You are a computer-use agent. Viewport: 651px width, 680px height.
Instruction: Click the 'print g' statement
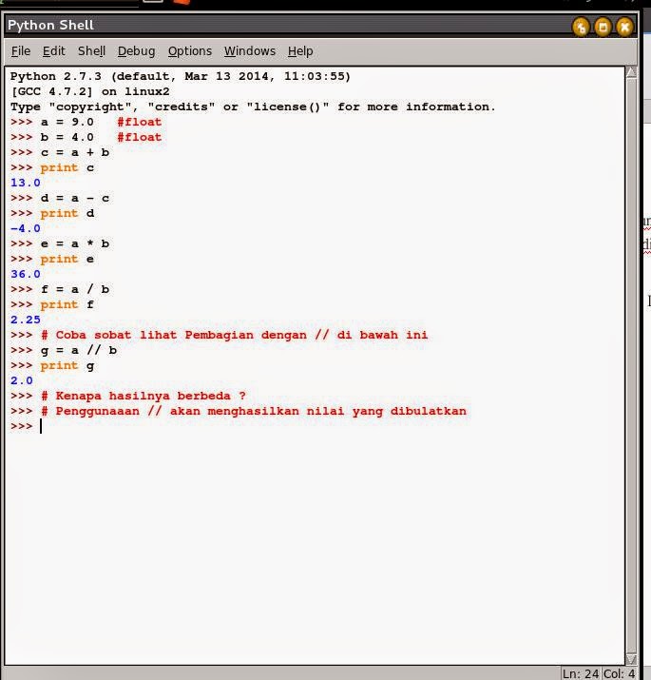67,365
